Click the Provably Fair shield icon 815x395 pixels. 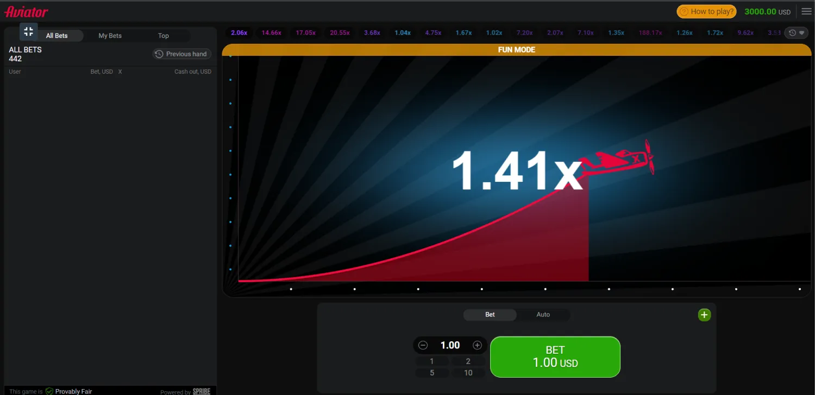point(49,391)
